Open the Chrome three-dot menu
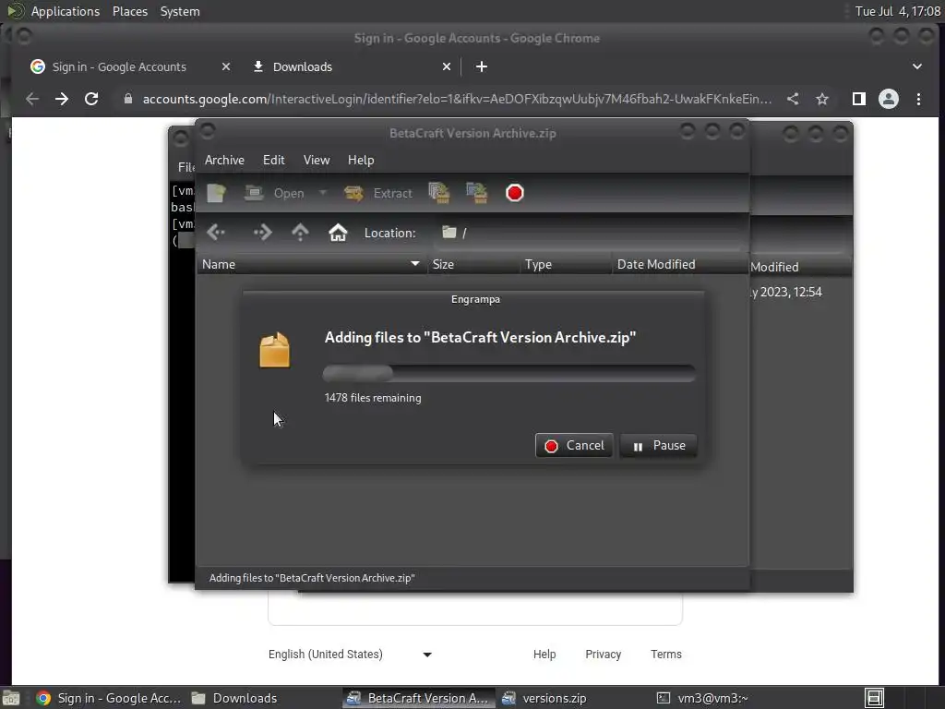 (x=918, y=99)
